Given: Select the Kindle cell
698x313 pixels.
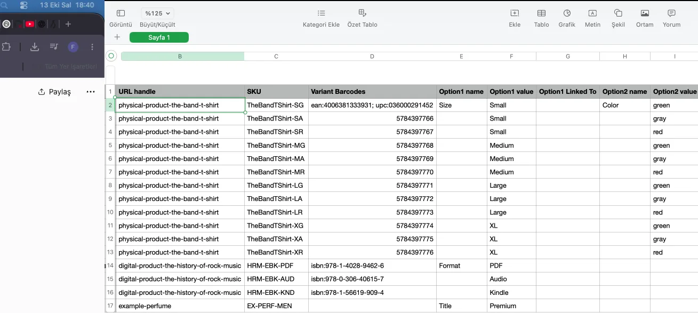Looking at the screenshot, I should click(x=511, y=292).
